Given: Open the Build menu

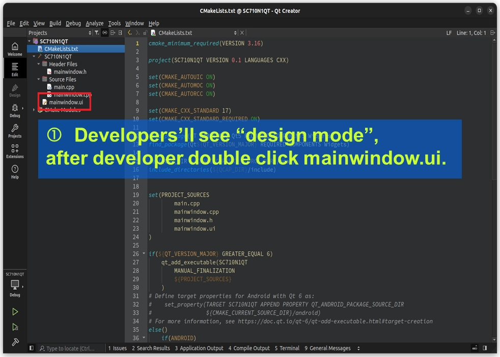Looking at the screenshot, I should tap(55, 23).
